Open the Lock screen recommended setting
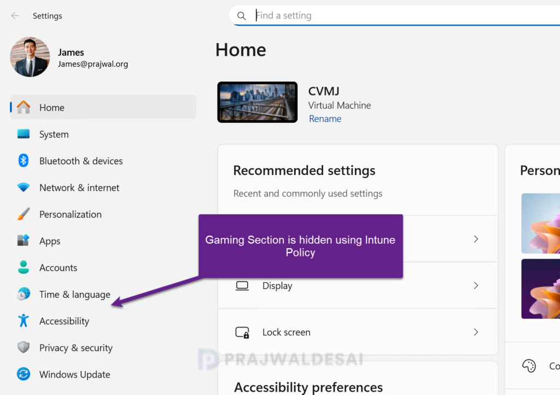Screen dimensions: 560x395 [358, 332]
